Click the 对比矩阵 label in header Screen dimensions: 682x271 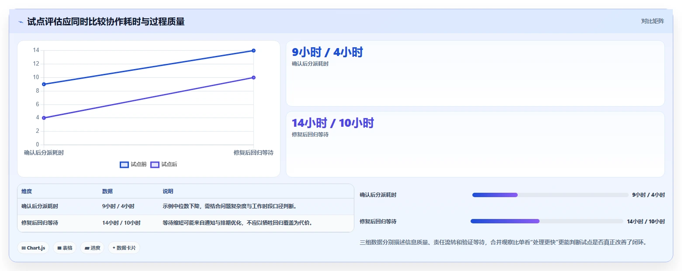[652, 21]
